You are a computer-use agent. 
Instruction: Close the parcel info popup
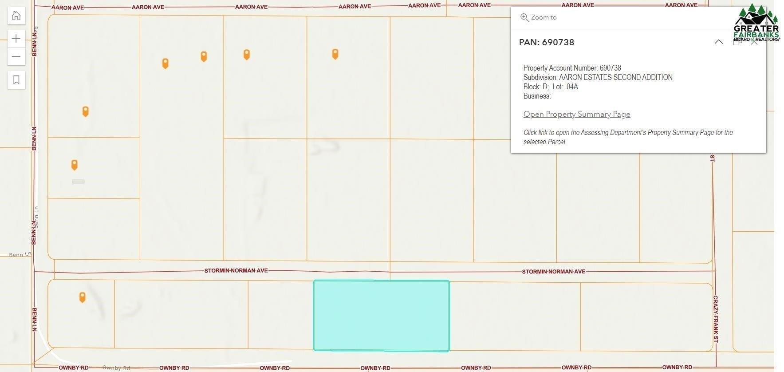click(x=754, y=42)
